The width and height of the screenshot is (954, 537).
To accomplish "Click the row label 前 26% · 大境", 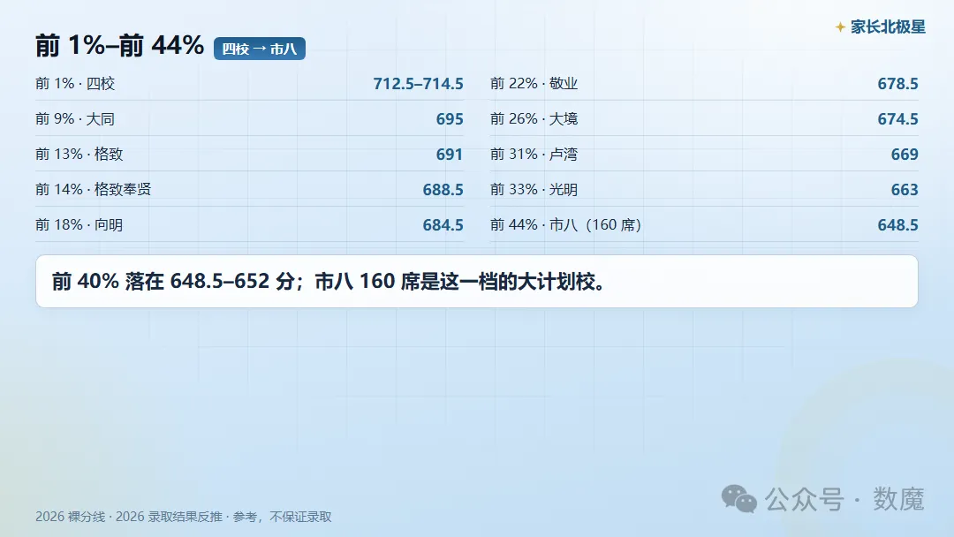I will coord(534,118).
